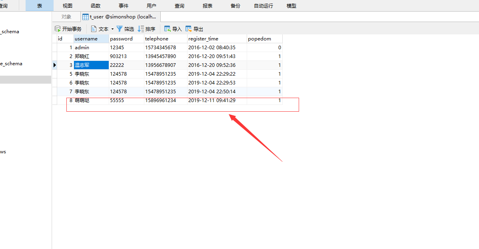Click password cell 12345
Screen dimensions: 479x249
tap(126, 47)
